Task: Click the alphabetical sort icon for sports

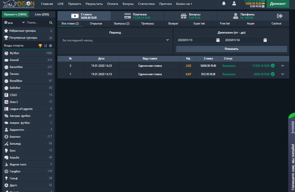Action: pos(45,46)
